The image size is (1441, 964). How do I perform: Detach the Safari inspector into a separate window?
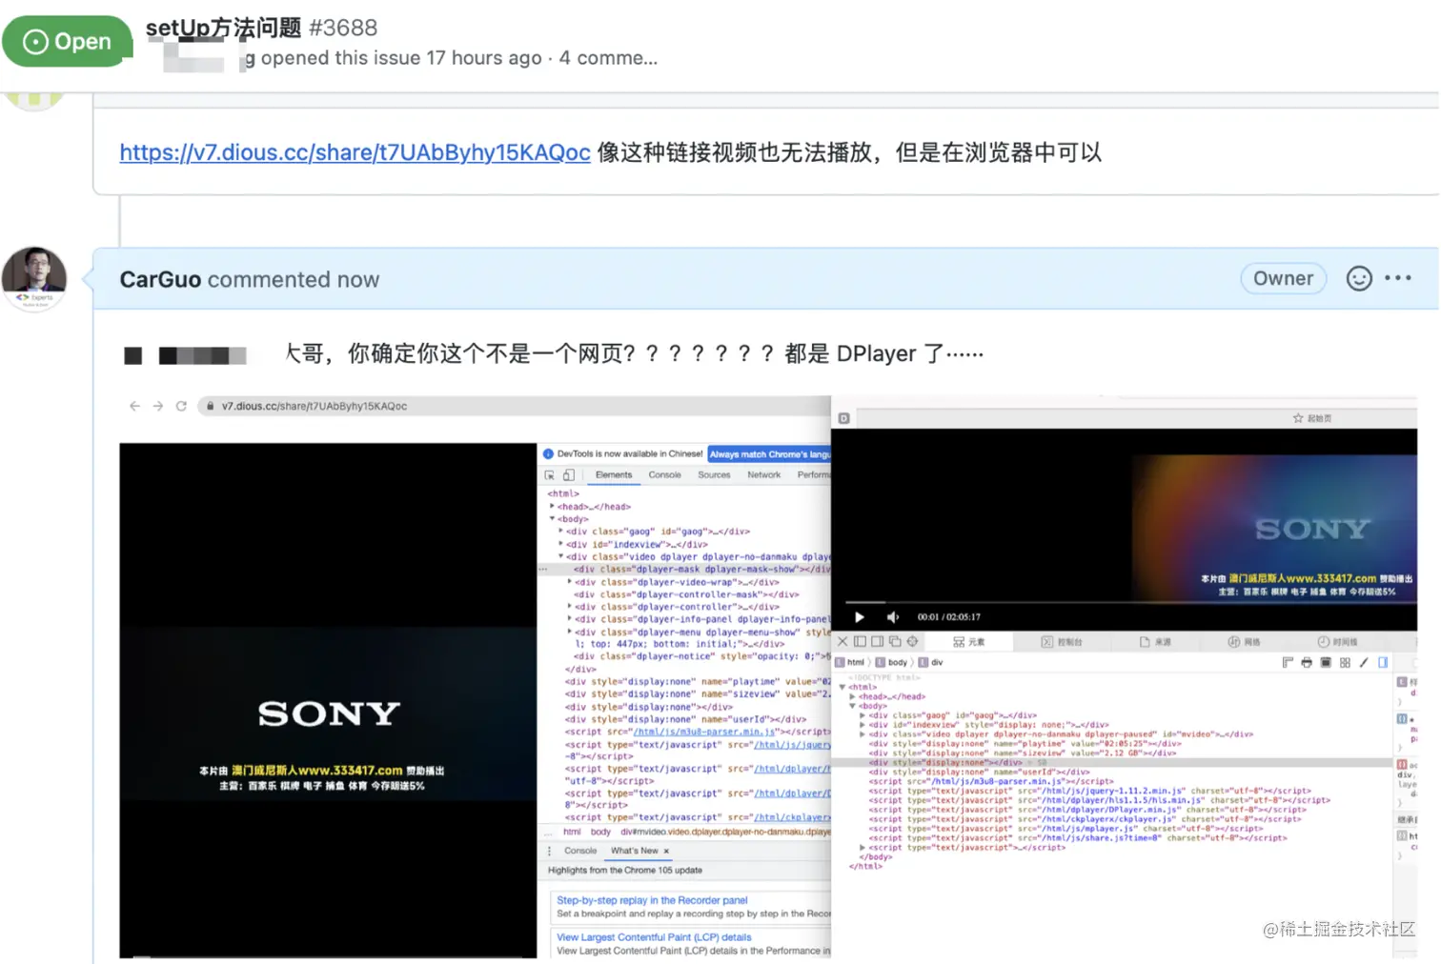click(x=895, y=641)
